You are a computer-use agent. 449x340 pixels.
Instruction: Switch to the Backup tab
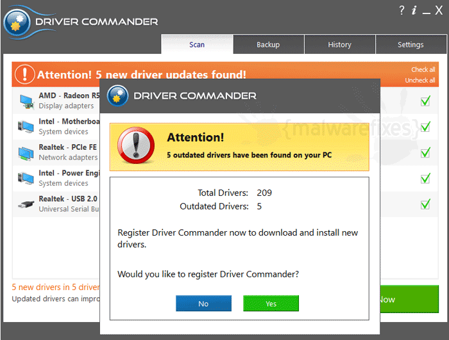[x=268, y=44]
